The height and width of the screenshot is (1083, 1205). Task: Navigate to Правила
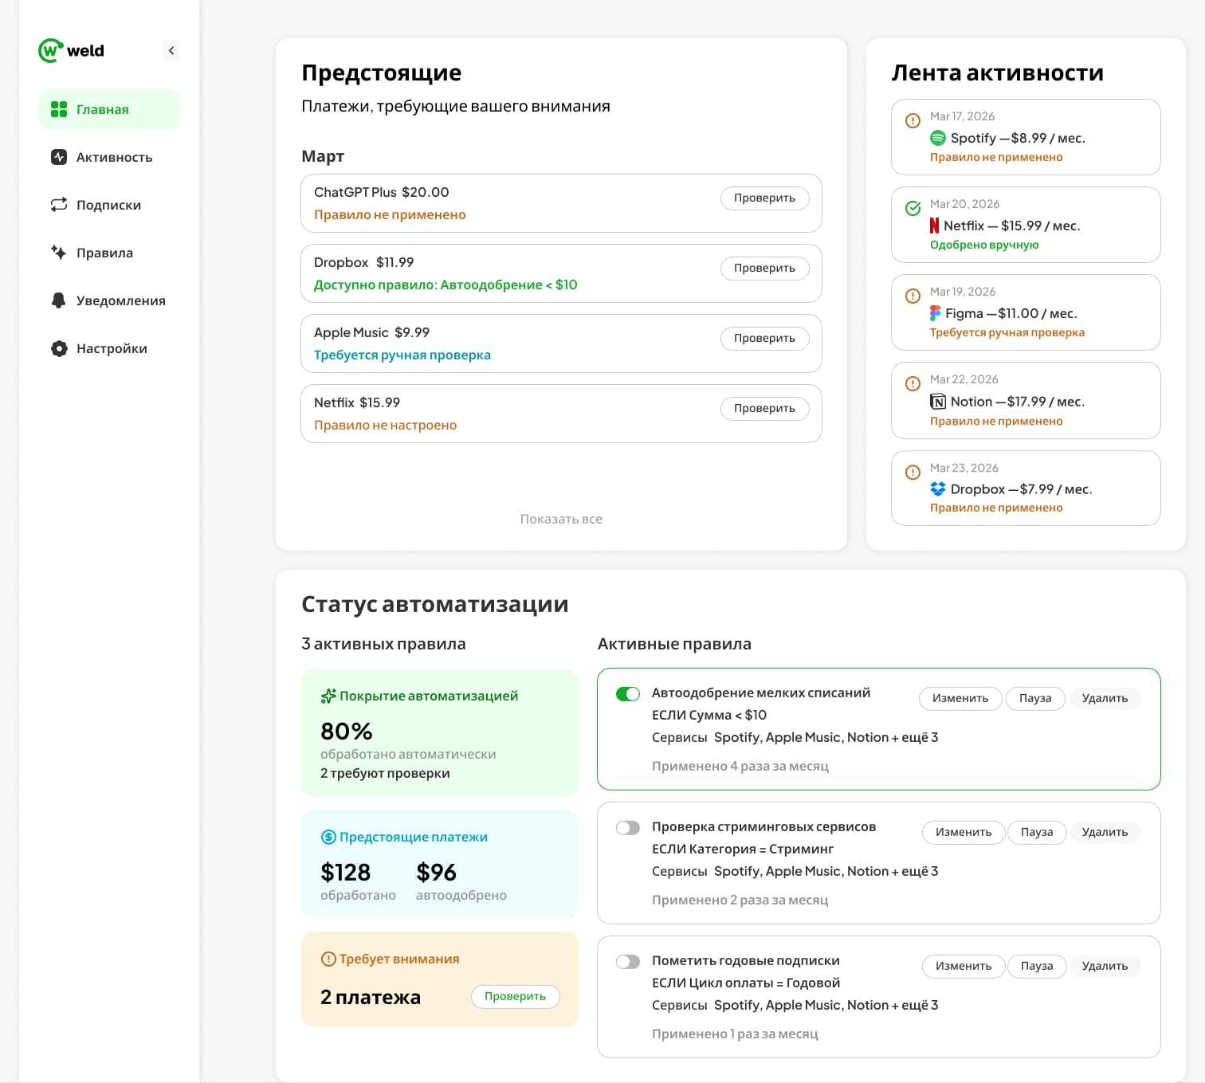pos(109,253)
